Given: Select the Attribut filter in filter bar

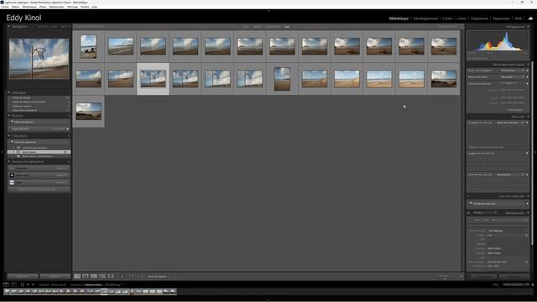Looking at the screenshot, I should 258,26.
